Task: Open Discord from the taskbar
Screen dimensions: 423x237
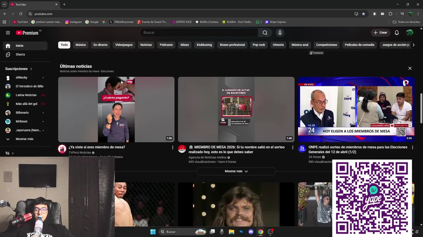Action: pos(251,232)
